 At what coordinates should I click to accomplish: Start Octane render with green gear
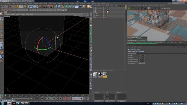[129, 8]
